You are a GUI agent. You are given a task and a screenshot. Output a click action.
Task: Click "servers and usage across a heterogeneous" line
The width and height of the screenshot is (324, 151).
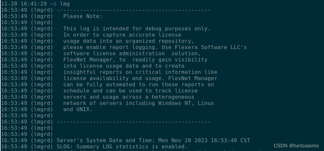pos(129,97)
